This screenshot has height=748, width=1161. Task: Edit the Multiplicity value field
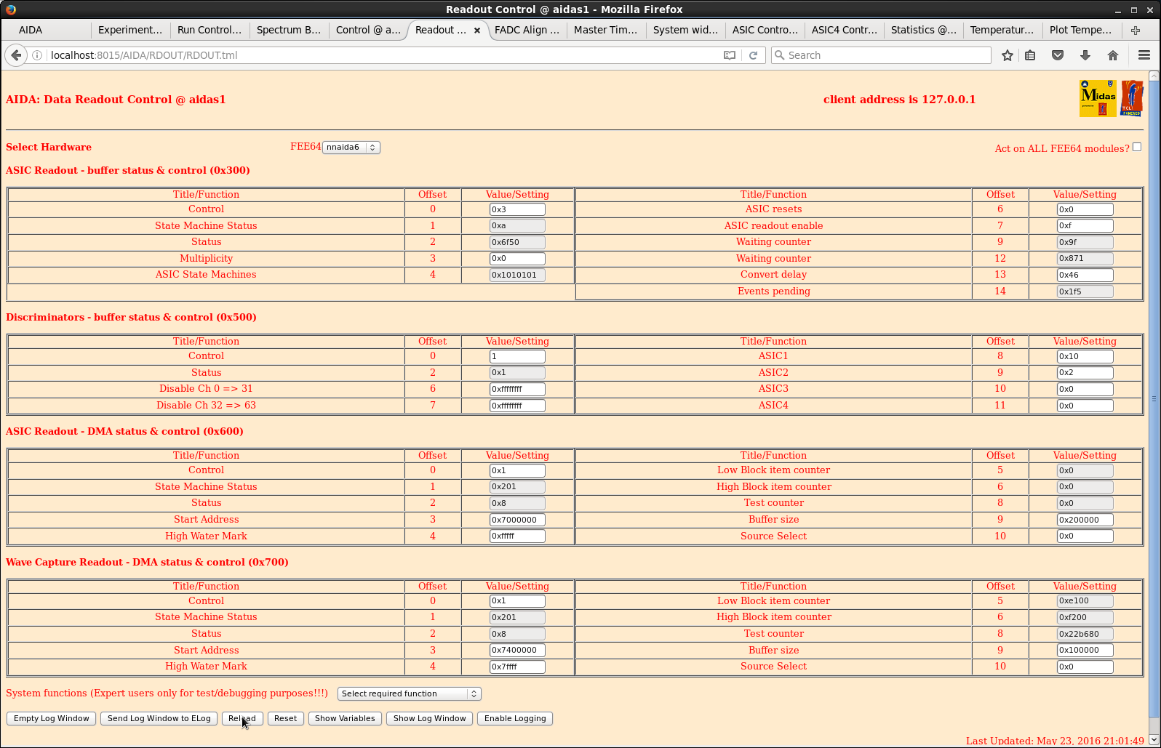517,259
